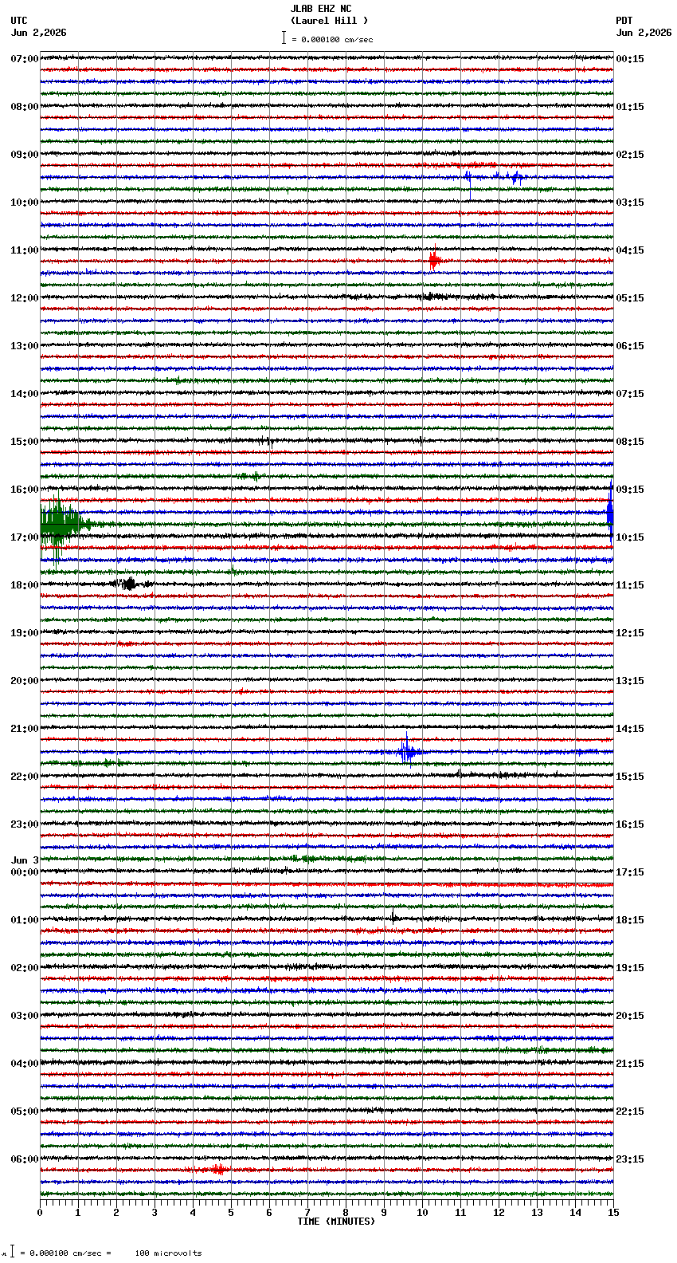Viewport: 677px width, 1263px height.
Task: Click the minute 5 tick label on the axis
Action: [x=231, y=1213]
